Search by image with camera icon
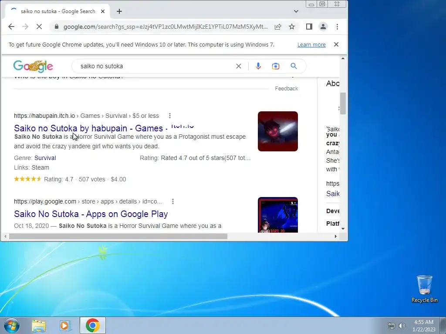 pos(276,66)
